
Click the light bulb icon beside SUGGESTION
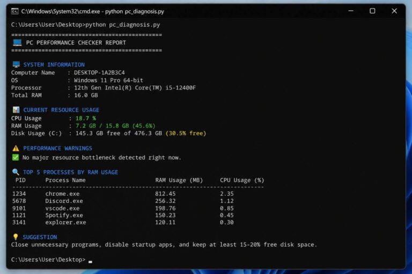(16, 237)
